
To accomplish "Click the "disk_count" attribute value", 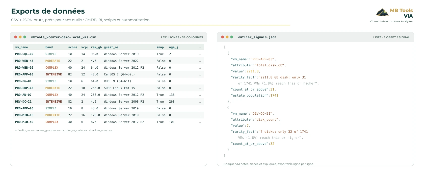I will tap(267, 120).
